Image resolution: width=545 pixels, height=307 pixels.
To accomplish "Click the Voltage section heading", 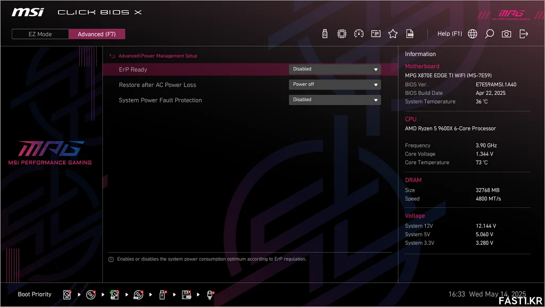I will tap(415, 216).
